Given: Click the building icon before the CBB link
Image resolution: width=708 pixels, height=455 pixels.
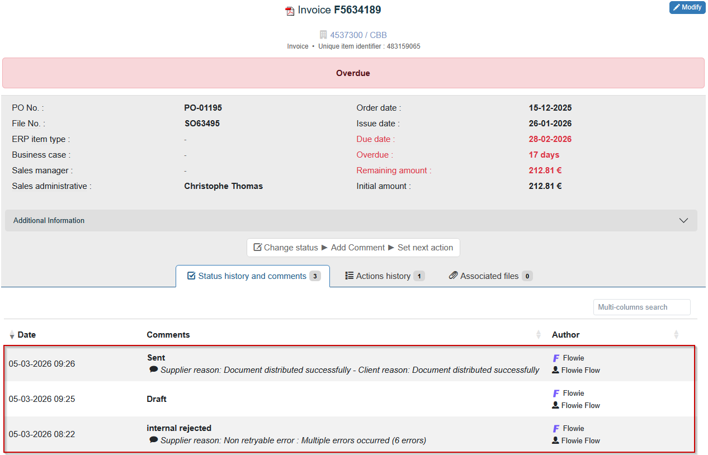Looking at the screenshot, I should tap(323, 35).
